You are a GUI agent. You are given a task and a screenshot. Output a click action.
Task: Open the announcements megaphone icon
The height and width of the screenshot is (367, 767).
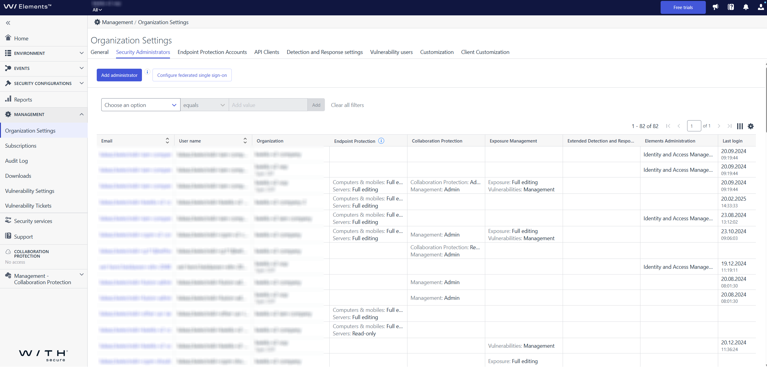point(716,7)
